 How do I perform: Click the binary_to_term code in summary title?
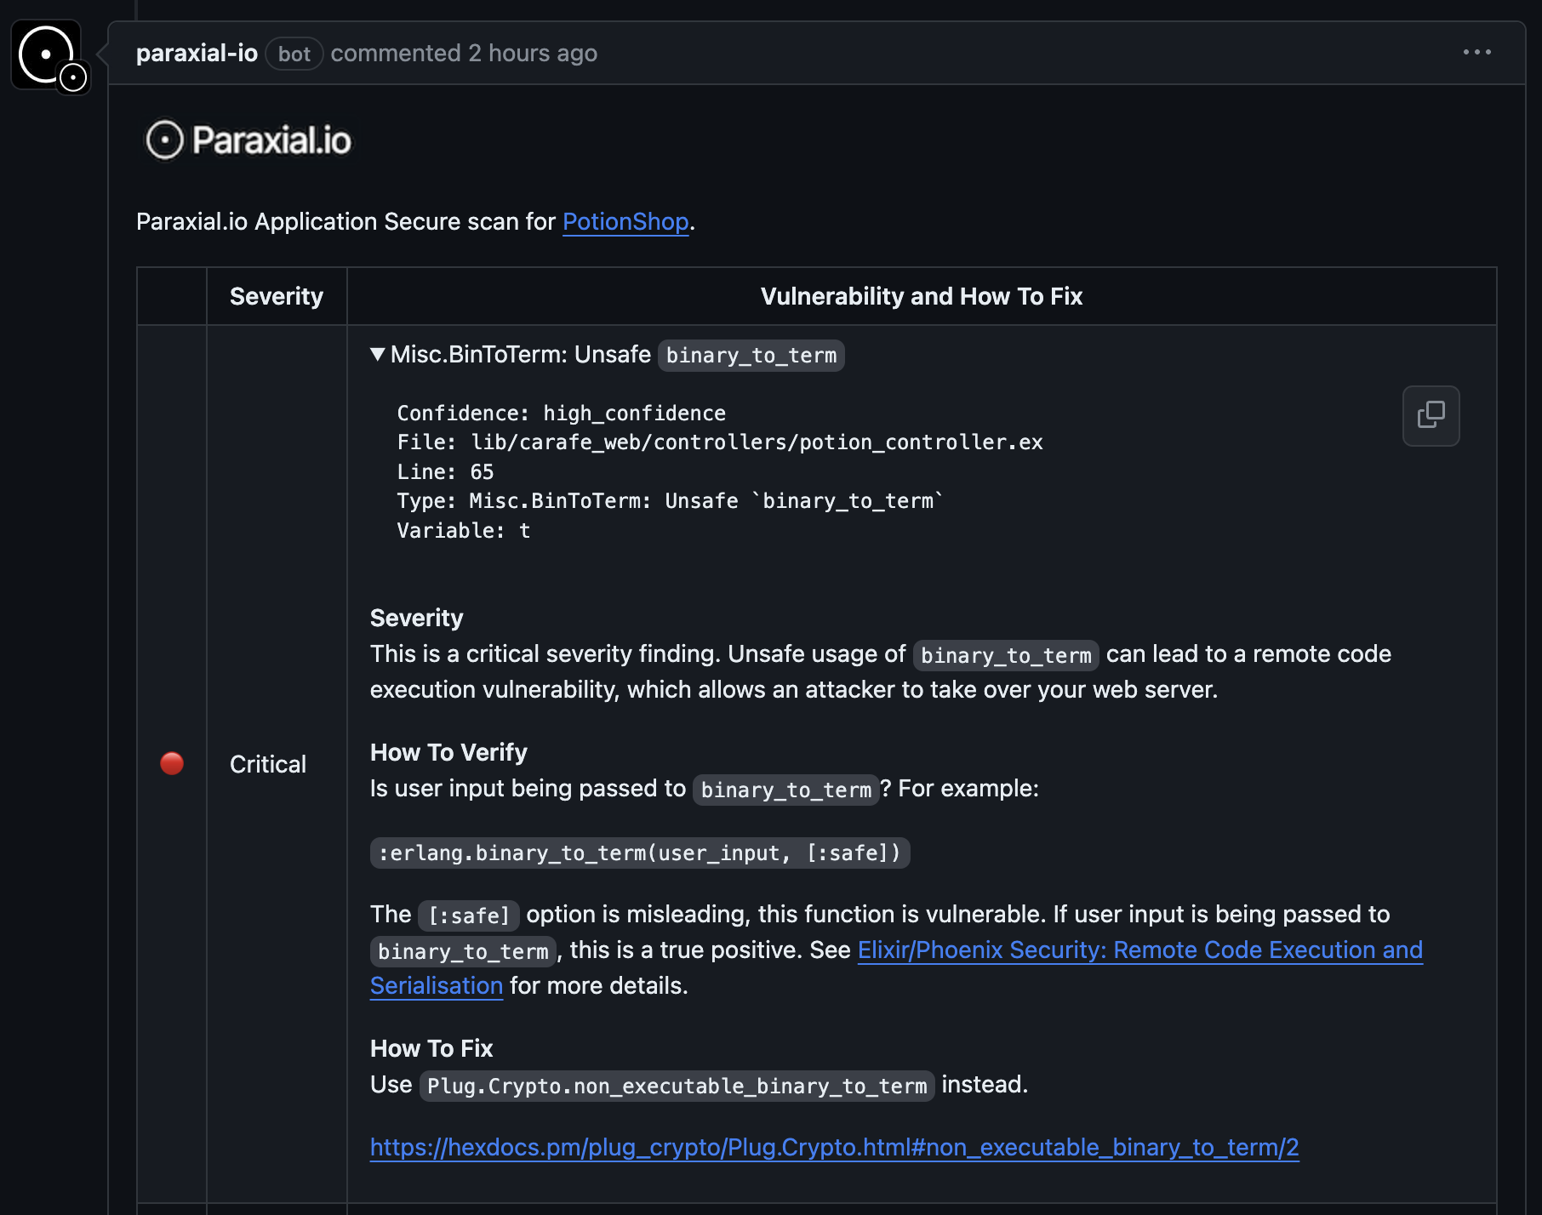[x=751, y=355]
